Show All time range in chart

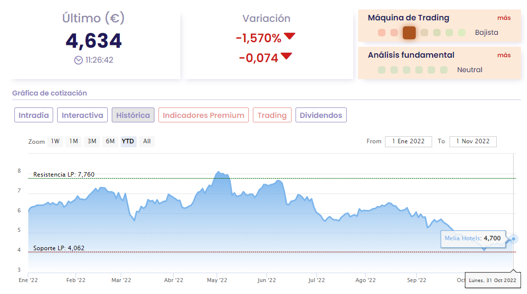tap(147, 141)
